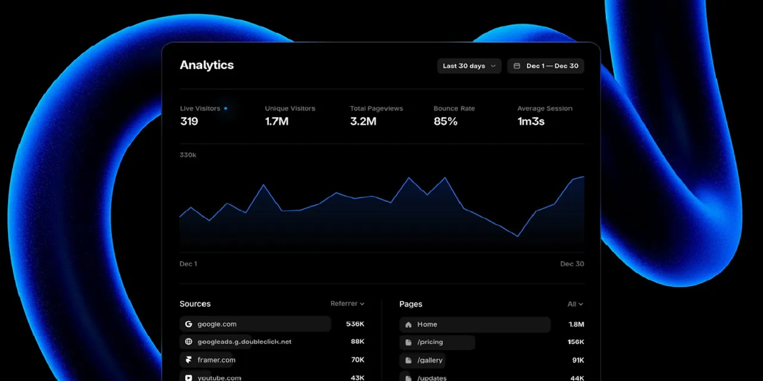763x381 pixels.
Task: Open the Last 30 days dropdown
Action: [468, 66]
